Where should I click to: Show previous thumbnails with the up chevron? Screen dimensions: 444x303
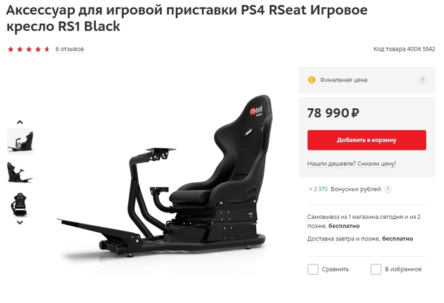(20, 122)
